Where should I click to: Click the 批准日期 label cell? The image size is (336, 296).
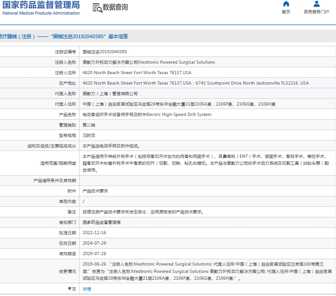pos(67,233)
